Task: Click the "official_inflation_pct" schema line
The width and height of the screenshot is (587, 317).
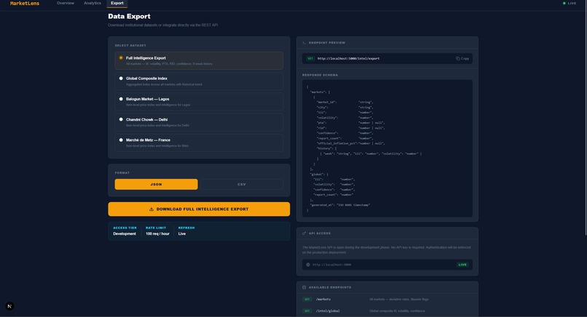Action: click(x=351, y=143)
